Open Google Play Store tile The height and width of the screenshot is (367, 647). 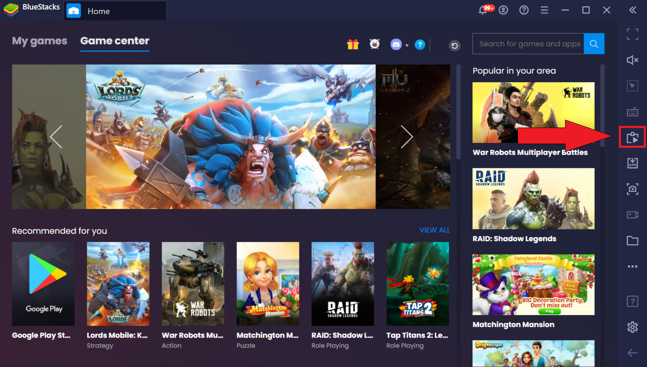coord(43,284)
